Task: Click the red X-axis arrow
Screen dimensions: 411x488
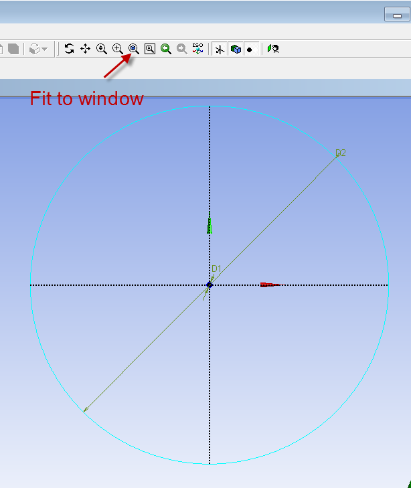Action: [x=272, y=284]
